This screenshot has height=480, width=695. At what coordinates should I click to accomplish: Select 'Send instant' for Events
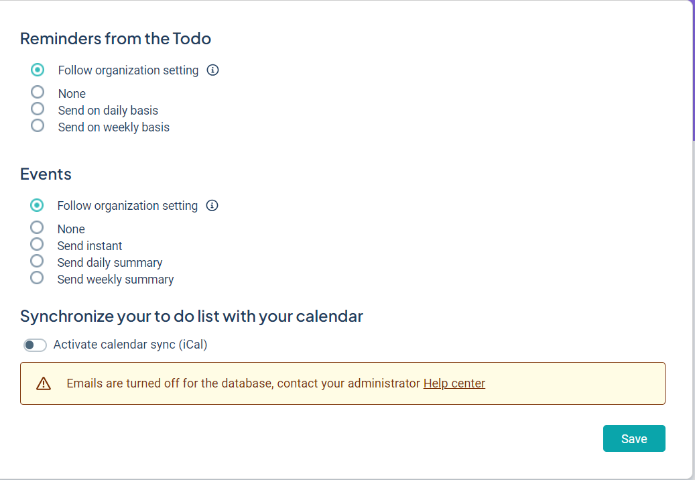pos(37,244)
